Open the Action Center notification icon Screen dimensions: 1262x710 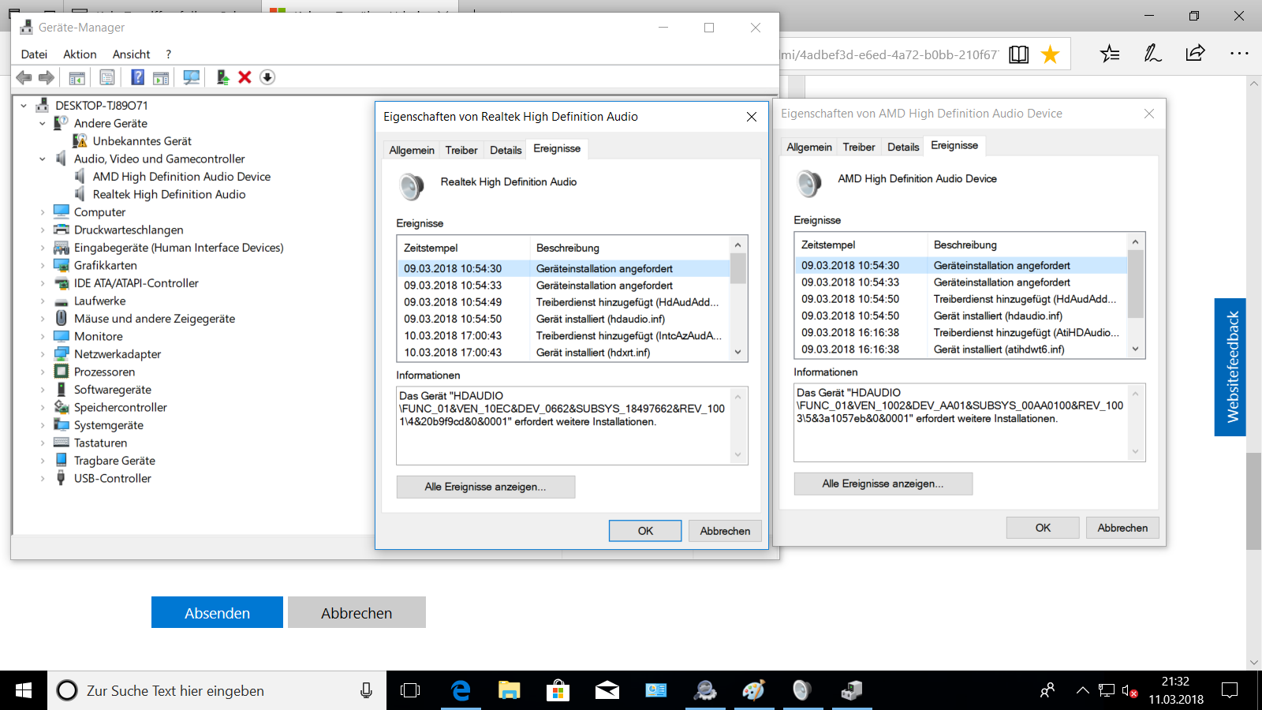[1230, 691]
